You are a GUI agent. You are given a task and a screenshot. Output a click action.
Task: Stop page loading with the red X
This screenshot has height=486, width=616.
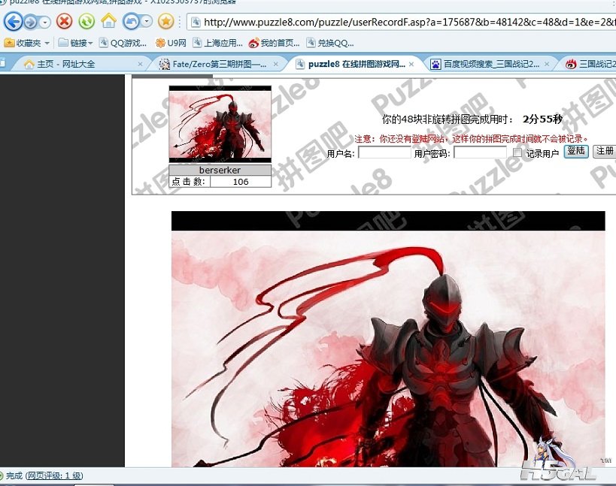tap(65, 21)
